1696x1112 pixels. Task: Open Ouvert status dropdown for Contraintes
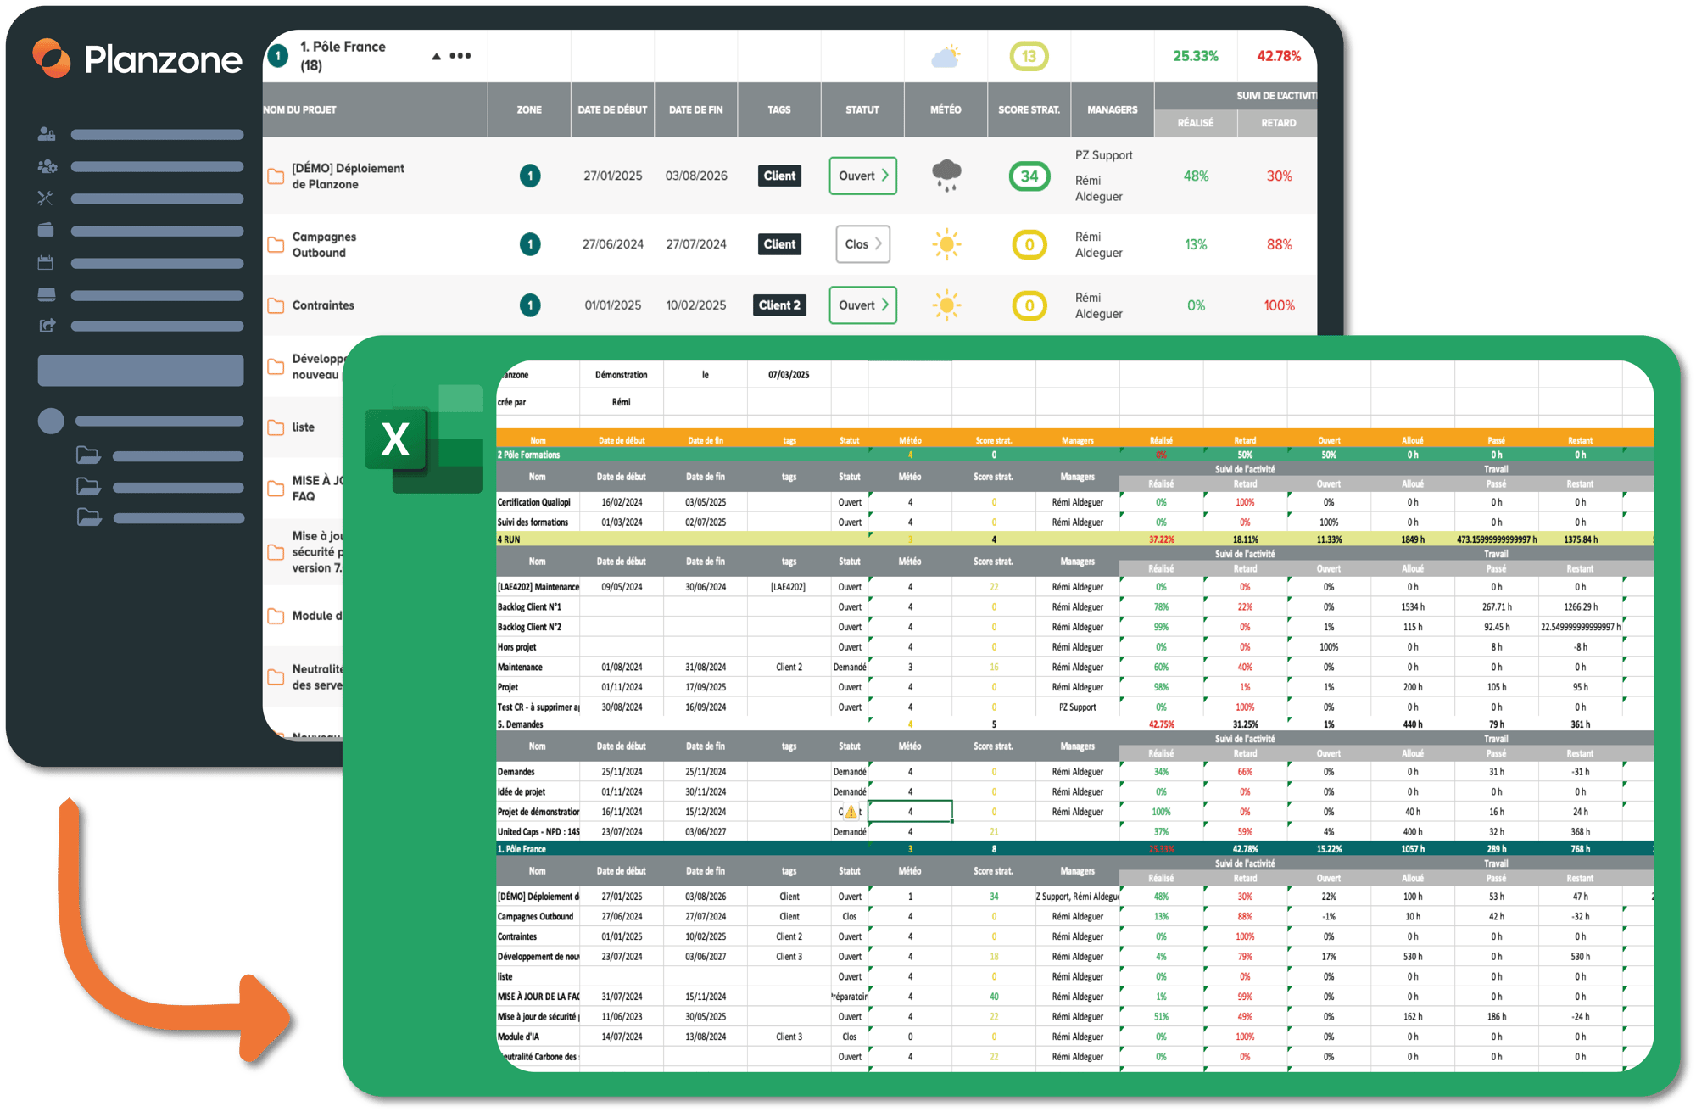click(x=862, y=305)
